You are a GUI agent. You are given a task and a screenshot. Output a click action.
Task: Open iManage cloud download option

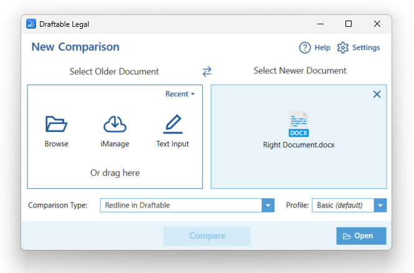(x=115, y=123)
